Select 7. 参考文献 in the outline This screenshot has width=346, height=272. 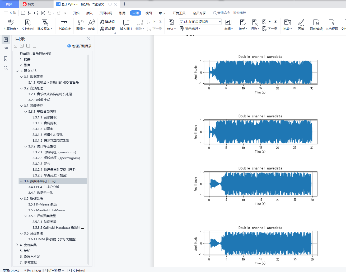(x=28, y=263)
